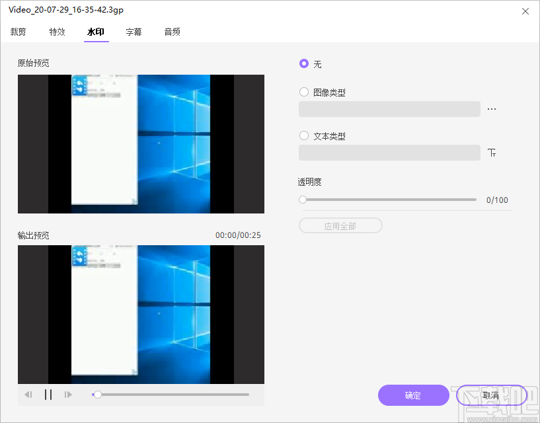Enable the 文本类型 text watermark option

coord(303,135)
